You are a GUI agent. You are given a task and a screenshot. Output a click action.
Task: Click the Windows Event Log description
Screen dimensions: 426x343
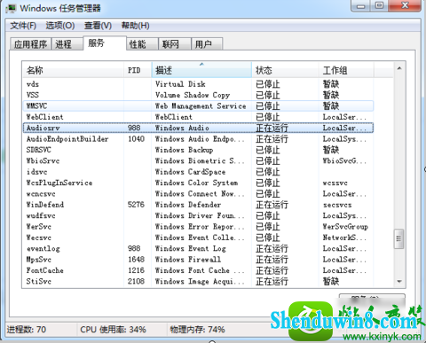pos(191,248)
